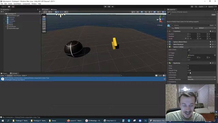Open the Transform component help icon
This screenshot has height=123, width=218.
[211, 31]
